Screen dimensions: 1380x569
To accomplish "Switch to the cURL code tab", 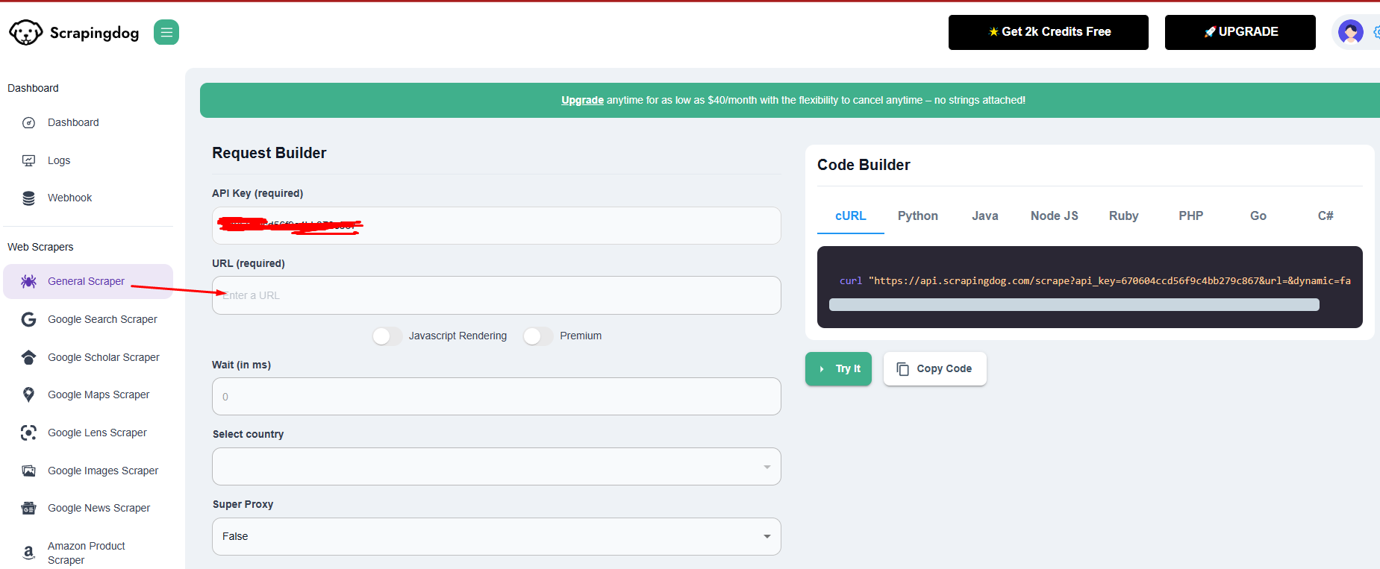I will [x=851, y=216].
